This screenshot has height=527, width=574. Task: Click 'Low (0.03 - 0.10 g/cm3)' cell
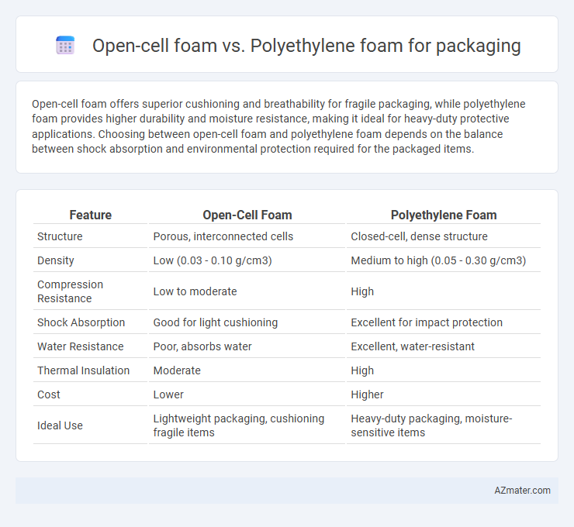(213, 260)
